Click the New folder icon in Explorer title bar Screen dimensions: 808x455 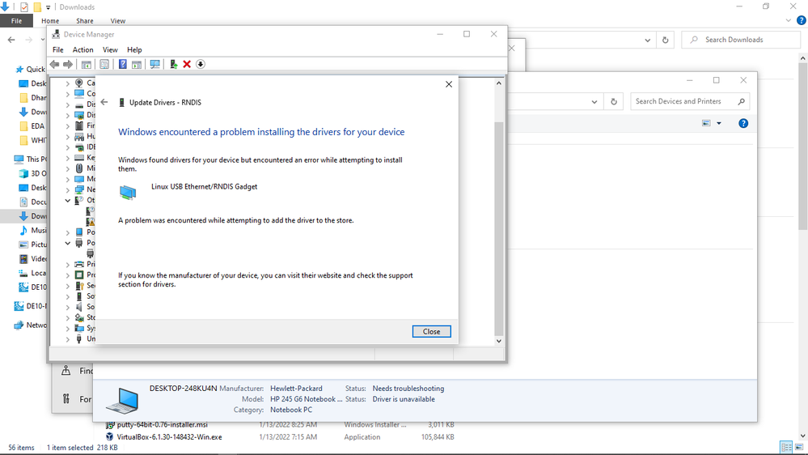click(37, 7)
